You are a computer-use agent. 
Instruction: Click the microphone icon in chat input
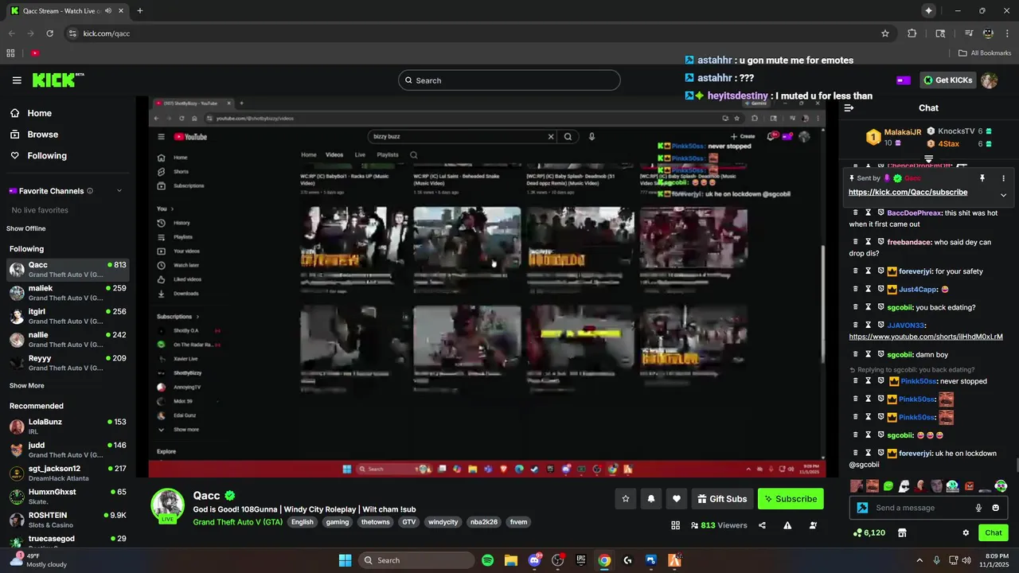[x=978, y=508]
